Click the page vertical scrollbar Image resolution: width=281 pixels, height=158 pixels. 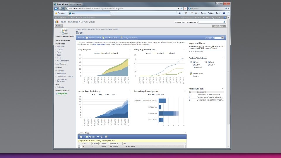tap(229, 72)
